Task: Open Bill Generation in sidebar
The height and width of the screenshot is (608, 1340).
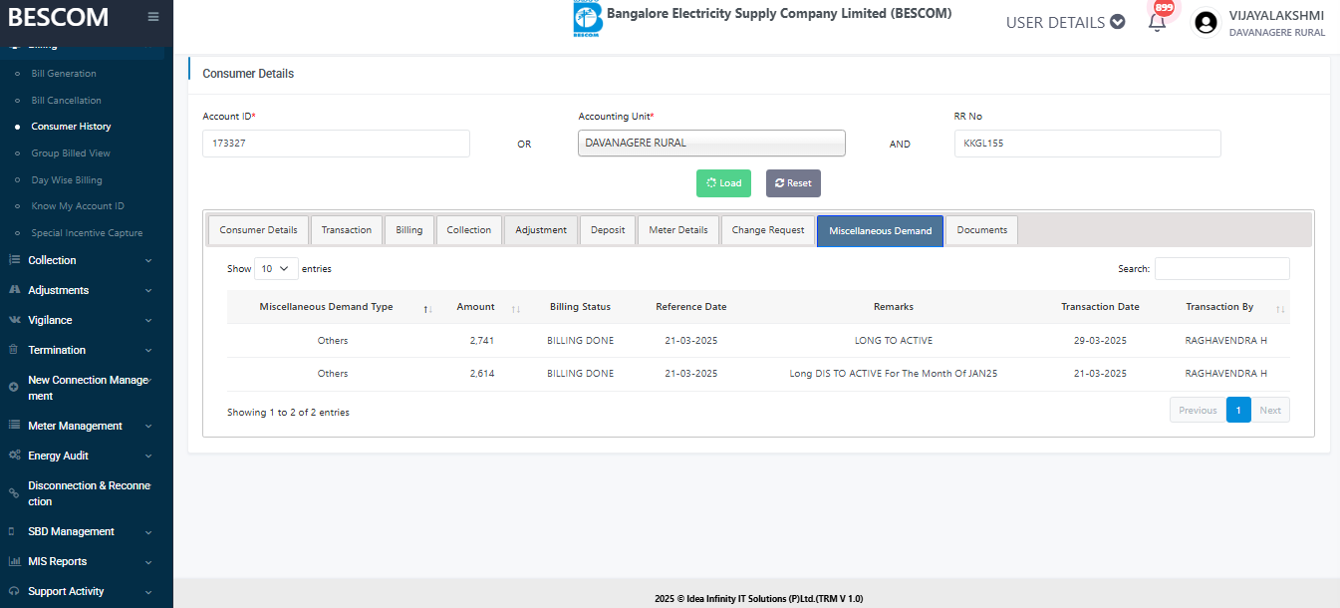Action: click(x=64, y=74)
